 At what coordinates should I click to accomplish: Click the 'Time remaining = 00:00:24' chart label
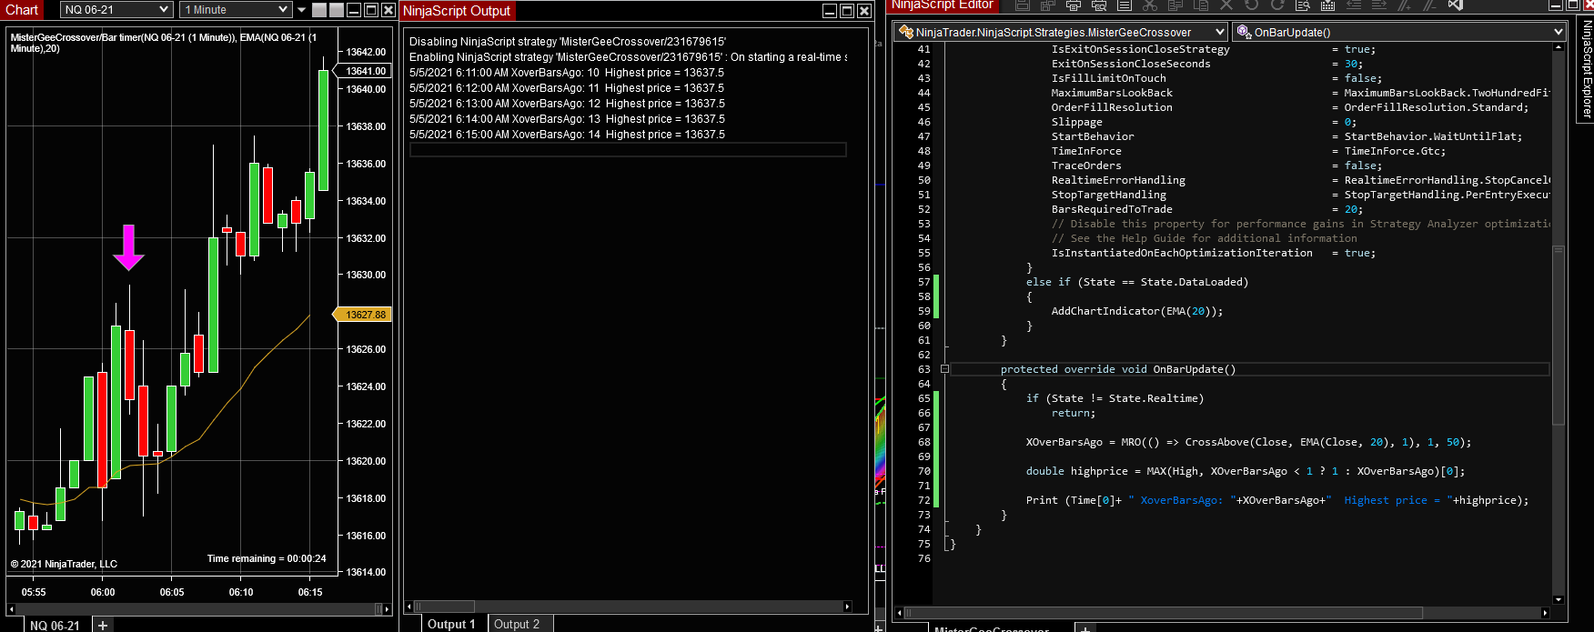tap(267, 558)
